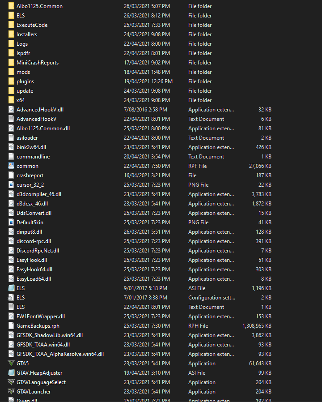This screenshot has width=322, height=402.
Task: Click the ELS text document row dated 22/04/2021
Action: click(x=140, y=307)
